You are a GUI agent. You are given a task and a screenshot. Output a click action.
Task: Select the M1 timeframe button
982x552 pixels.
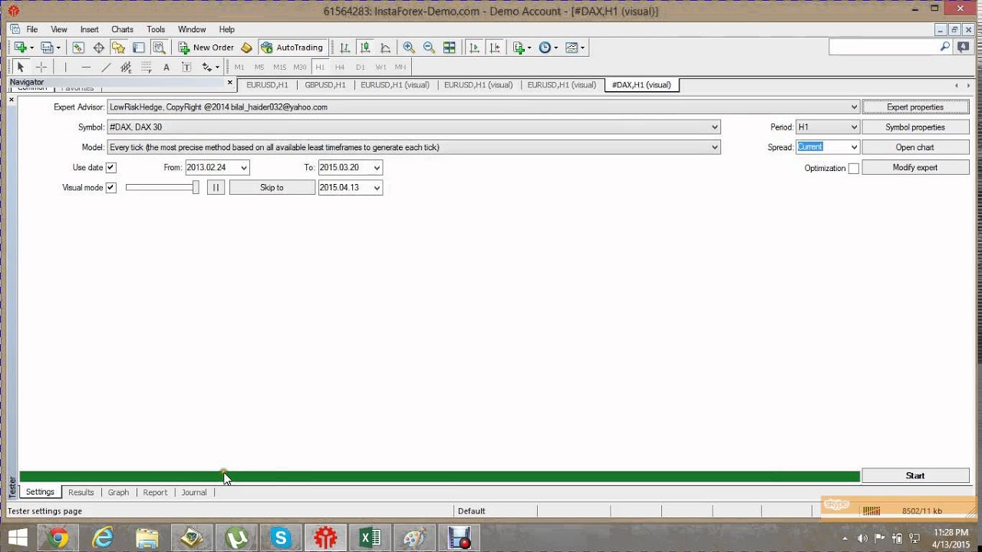click(x=239, y=67)
